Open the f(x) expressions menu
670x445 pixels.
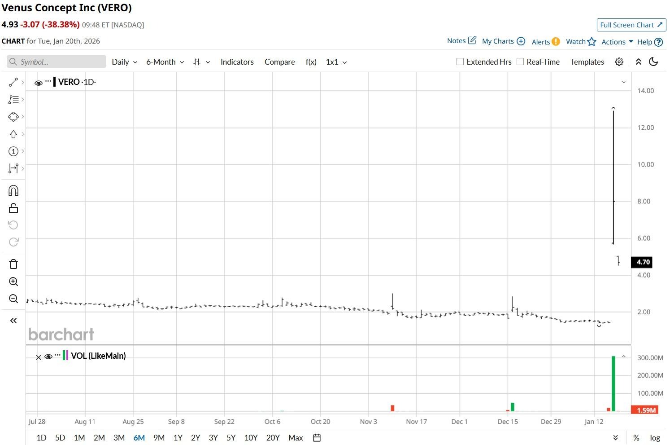[311, 62]
